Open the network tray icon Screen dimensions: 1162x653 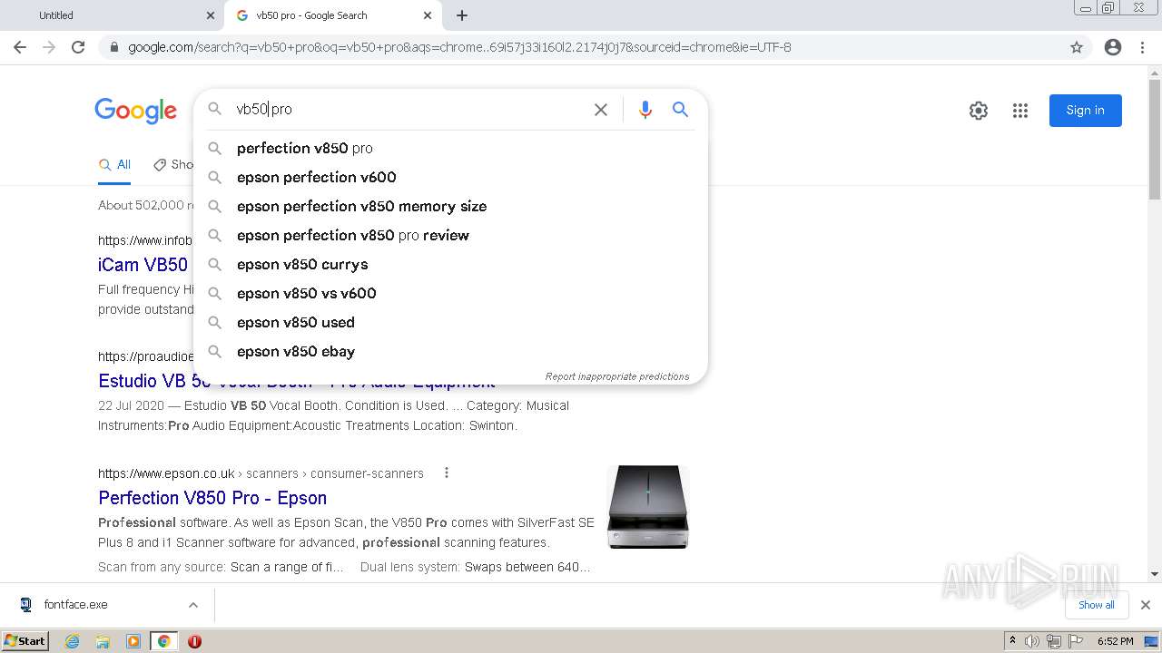click(1053, 641)
